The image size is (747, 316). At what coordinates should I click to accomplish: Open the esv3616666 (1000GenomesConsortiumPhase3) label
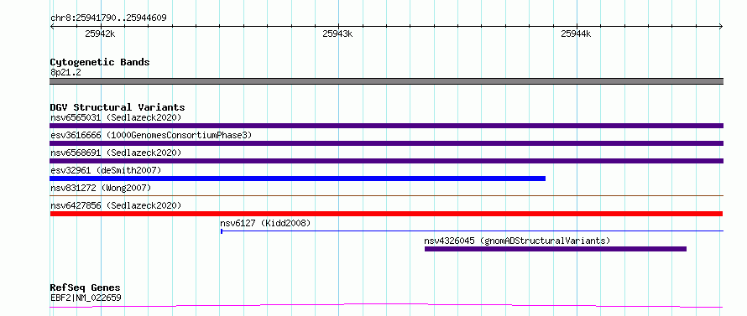151,135
